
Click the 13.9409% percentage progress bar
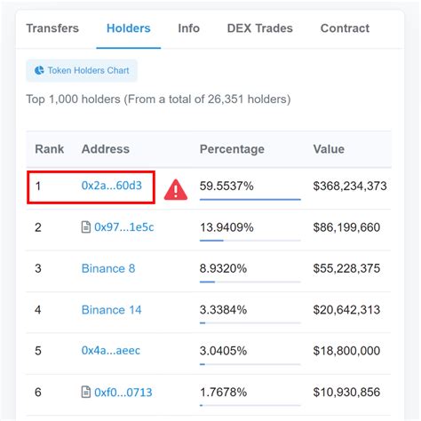[250, 241]
